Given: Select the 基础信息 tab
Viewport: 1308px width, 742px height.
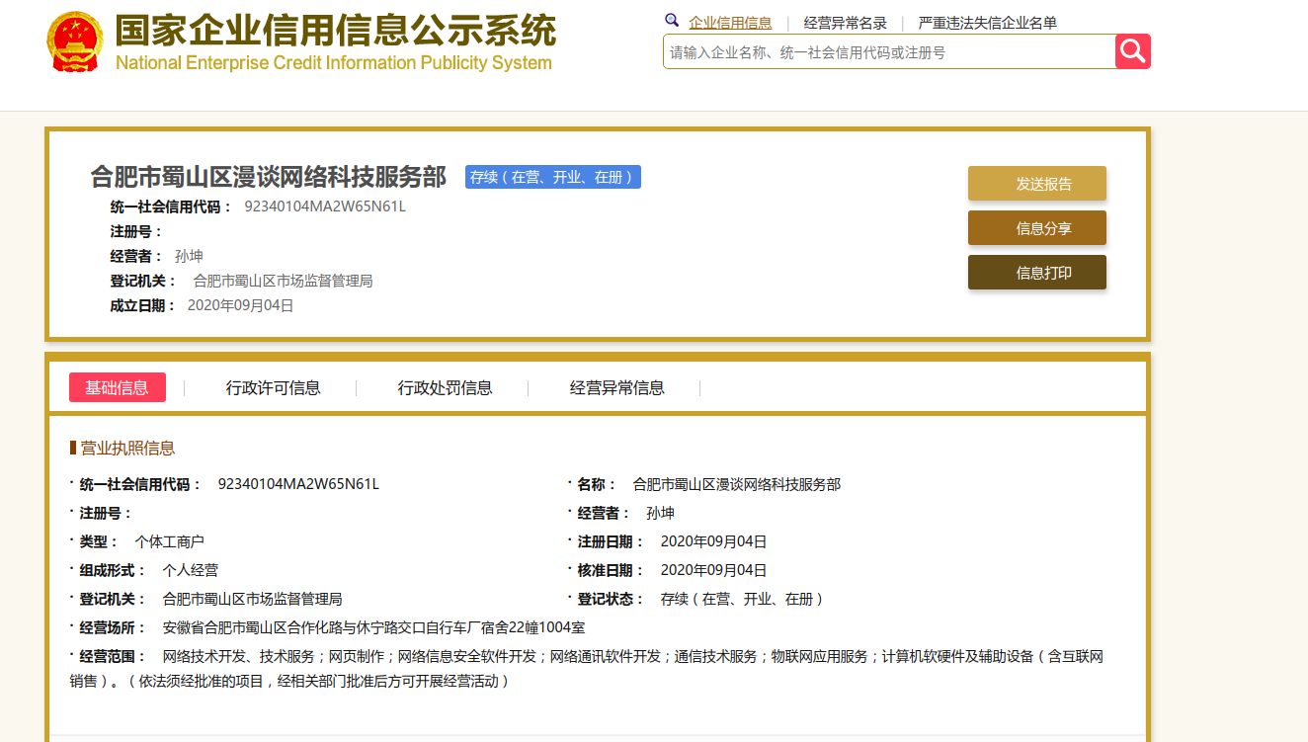Looking at the screenshot, I should 118,387.
